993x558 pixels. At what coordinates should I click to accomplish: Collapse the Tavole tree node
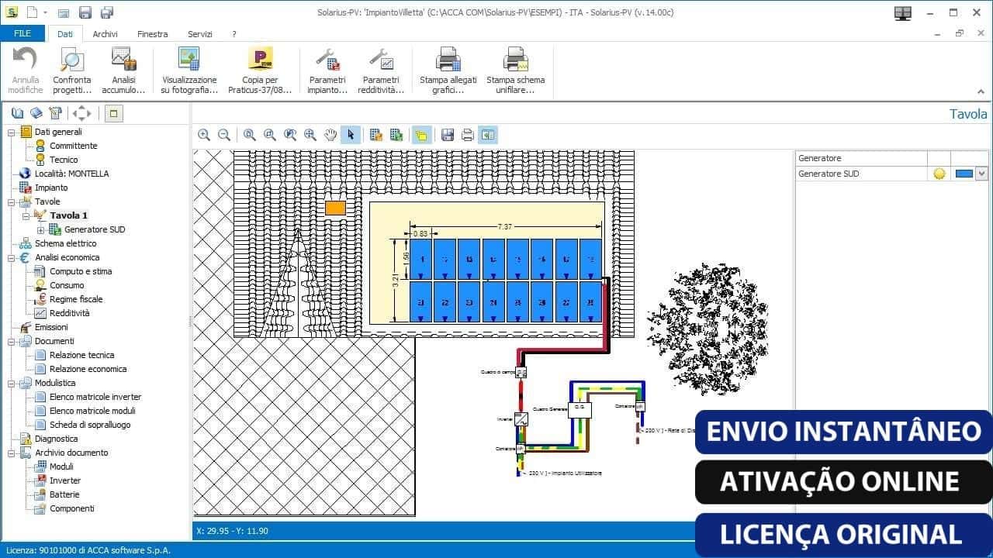[12, 201]
